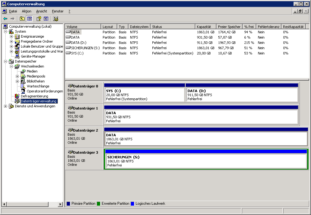
Task: Click the Forward arrow toolbar icon
Action: 12,19
